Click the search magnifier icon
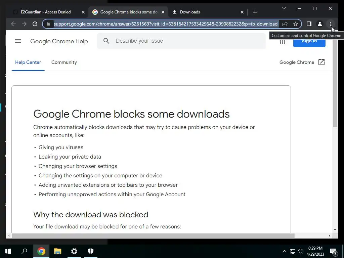Screen dimensions: 344x258 [106, 41]
